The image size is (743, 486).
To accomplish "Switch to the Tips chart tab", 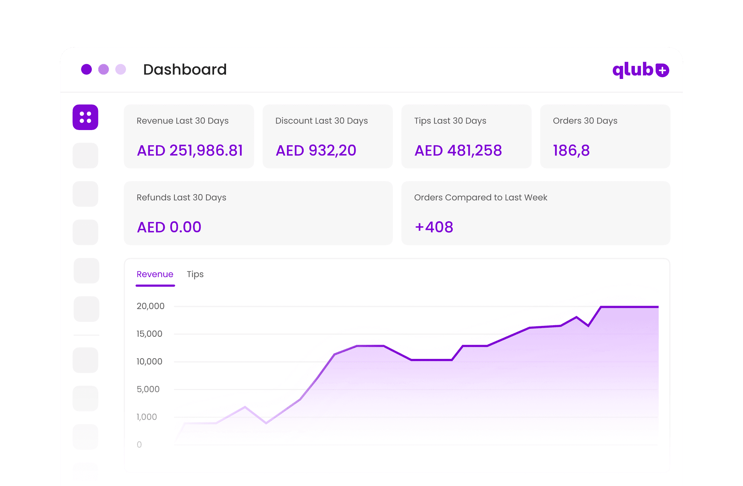I will point(195,275).
